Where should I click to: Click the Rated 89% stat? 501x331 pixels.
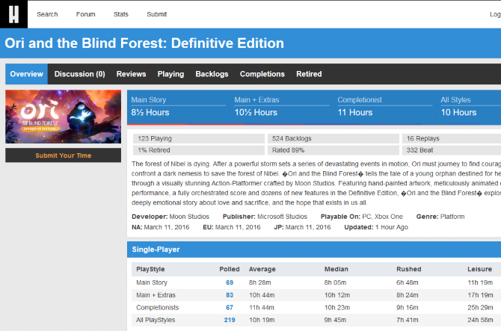pyautogui.click(x=334, y=150)
